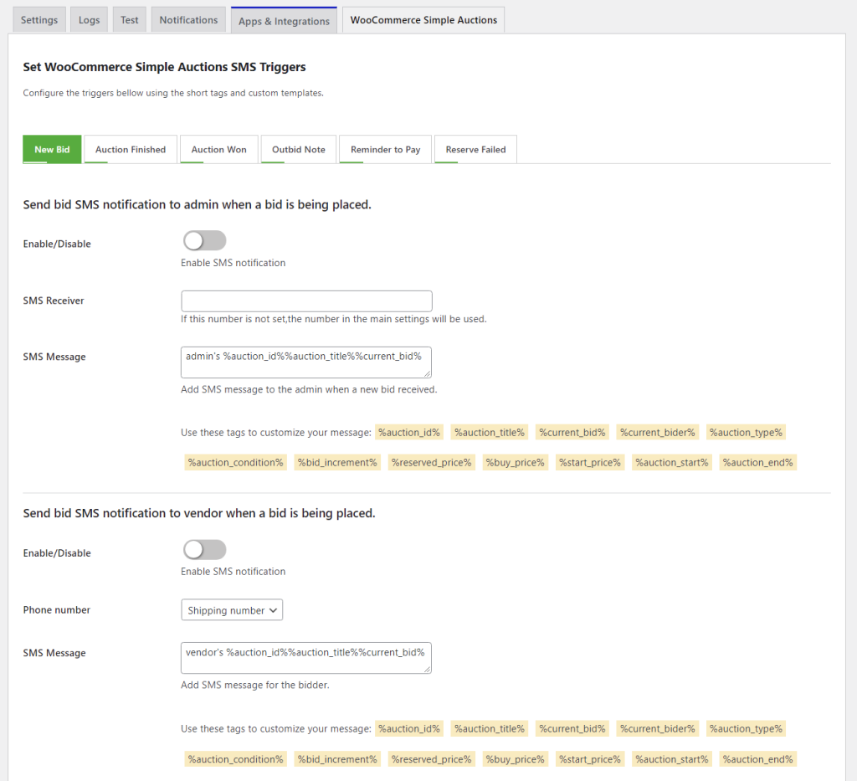The width and height of the screenshot is (857, 781).
Task: Click %auction_title% tag in admin section
Action: [x=489, y=432]
